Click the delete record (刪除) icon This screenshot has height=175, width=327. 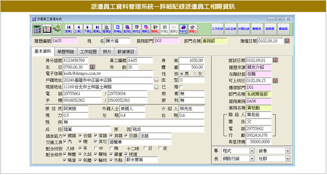[146, 29]
